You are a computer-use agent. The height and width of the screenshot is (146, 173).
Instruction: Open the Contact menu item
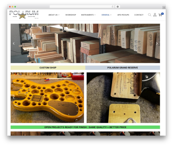point(139,15)
